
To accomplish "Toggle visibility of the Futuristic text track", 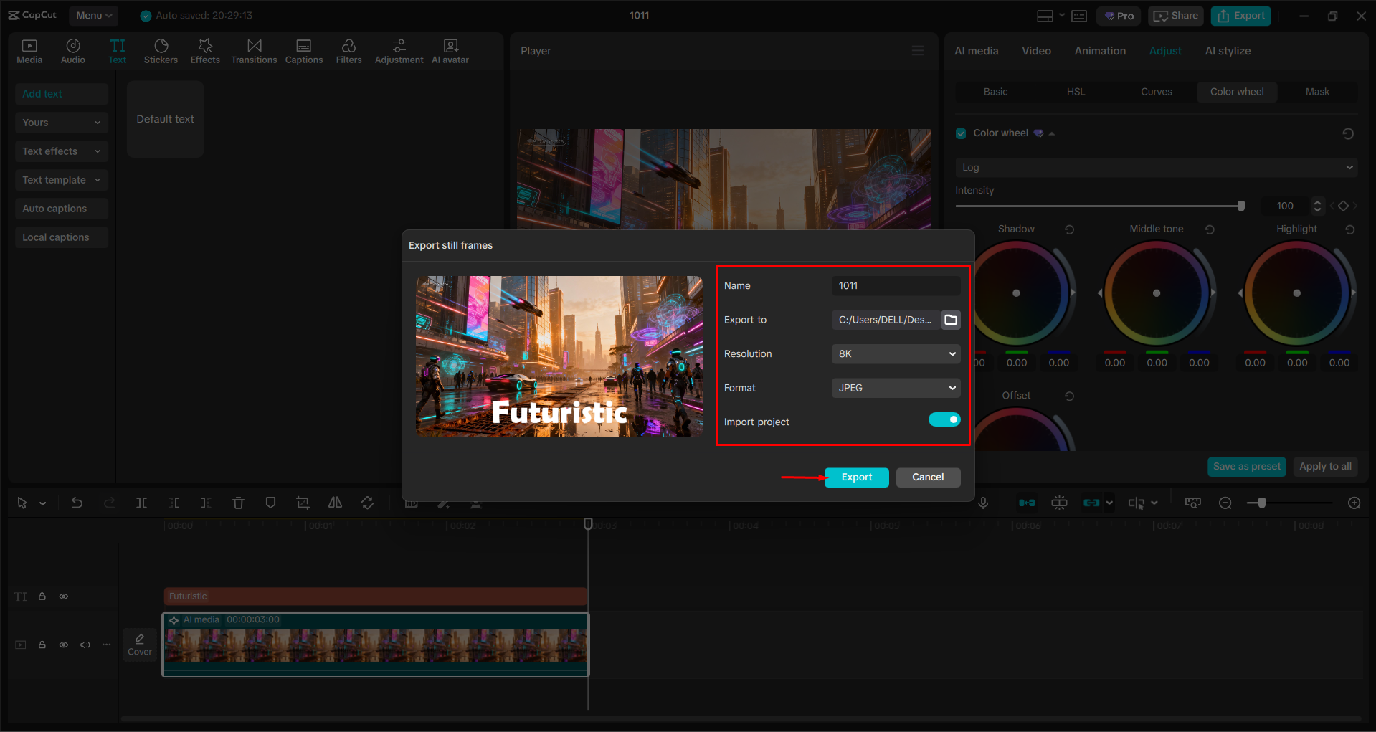I will [x=63, y=596].
